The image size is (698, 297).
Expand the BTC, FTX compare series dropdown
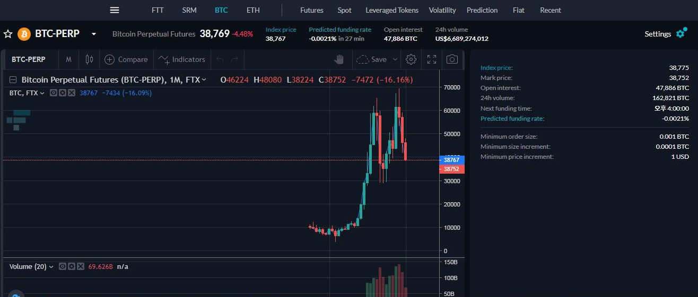pyautogui.click(x=42, y=93)
